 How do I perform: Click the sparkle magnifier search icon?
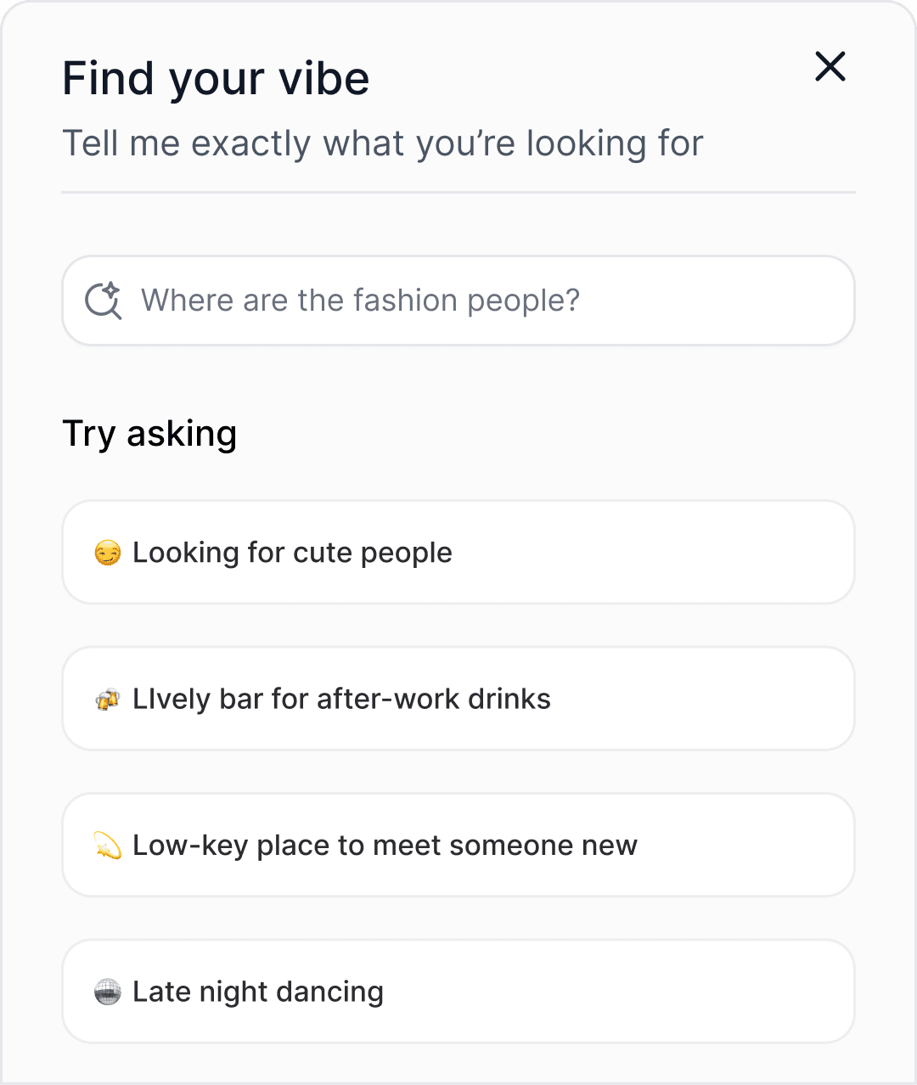pyautogui.click(x=104, y=301)
